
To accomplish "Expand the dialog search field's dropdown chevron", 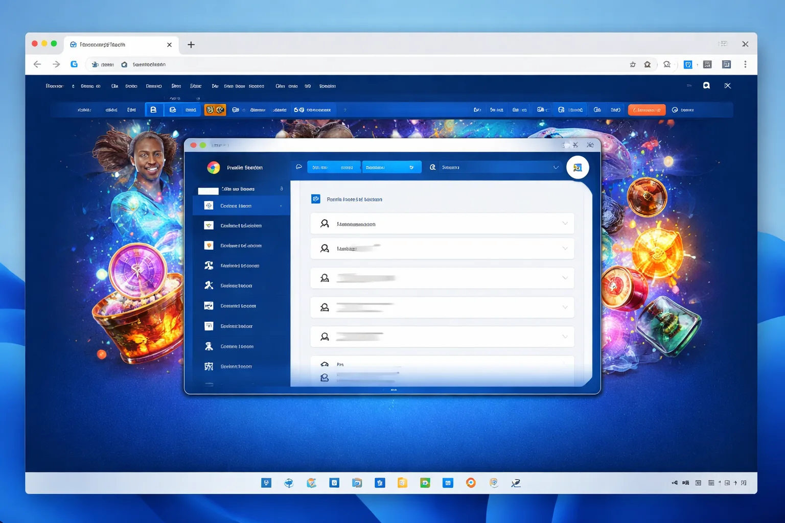I will click(x=556, y=167).
